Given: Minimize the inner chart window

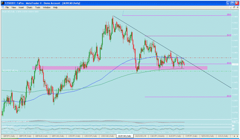Looking at the screenshot, I should pos(231,7).
